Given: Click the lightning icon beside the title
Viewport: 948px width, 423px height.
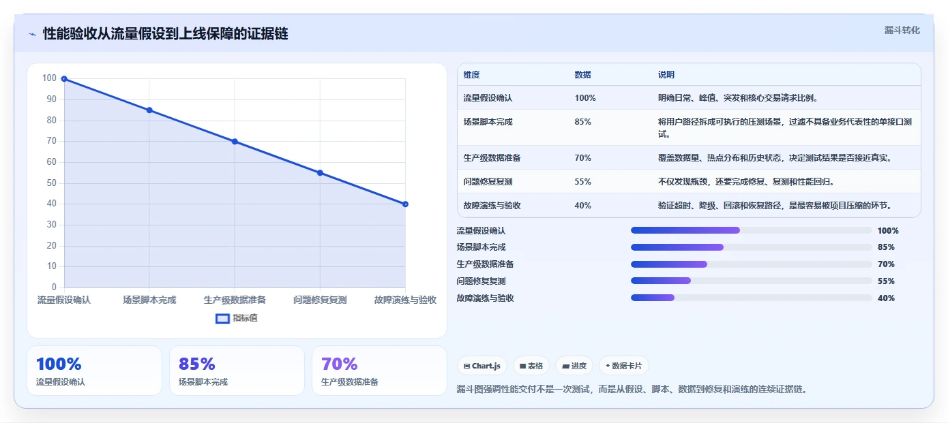Looking at the screenshot, I should (x=32, y=34).
